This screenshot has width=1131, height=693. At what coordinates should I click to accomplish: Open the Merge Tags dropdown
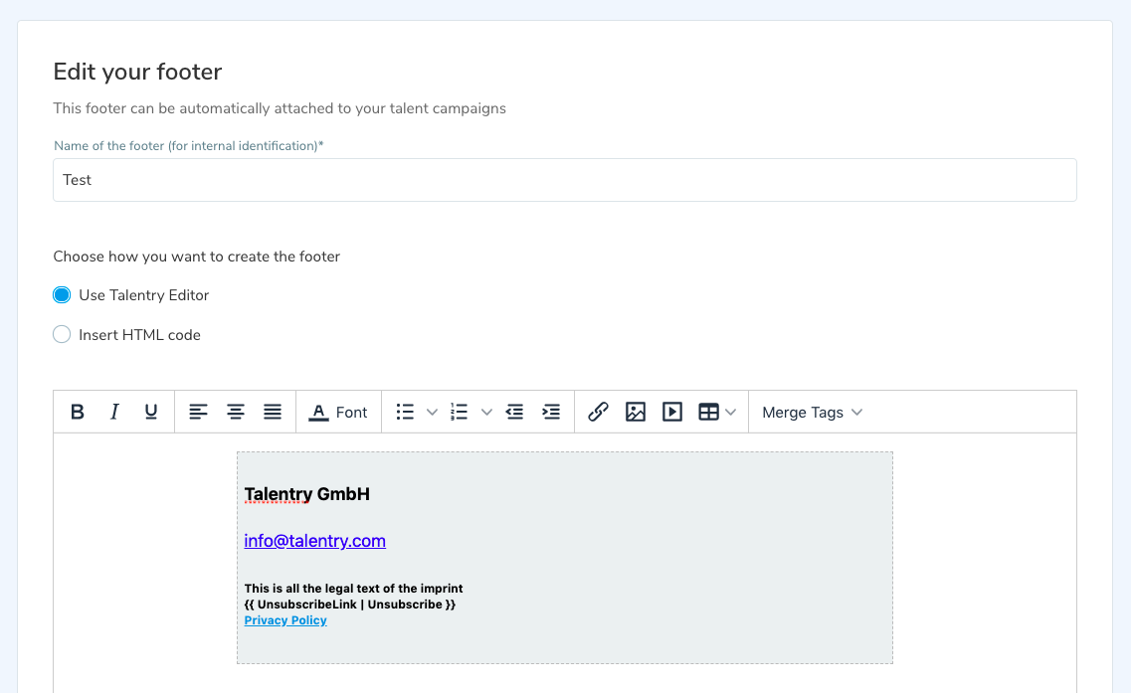pyautogui.click(x=812, y=412)
